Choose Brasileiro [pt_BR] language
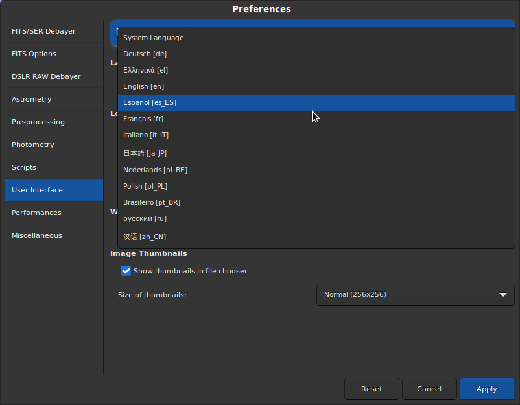Viewport: 520px width, 405px height. pos(152,202)
